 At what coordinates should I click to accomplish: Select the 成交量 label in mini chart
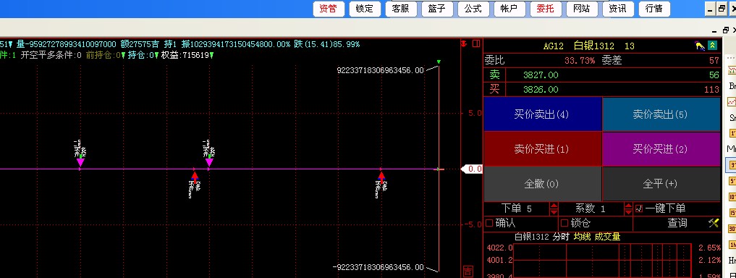(607, 237)
